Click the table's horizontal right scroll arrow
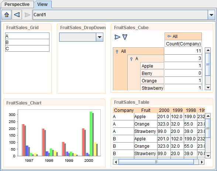Image resolution: width=217 pixels, height=171 pixels. click(x=201, y=162)
